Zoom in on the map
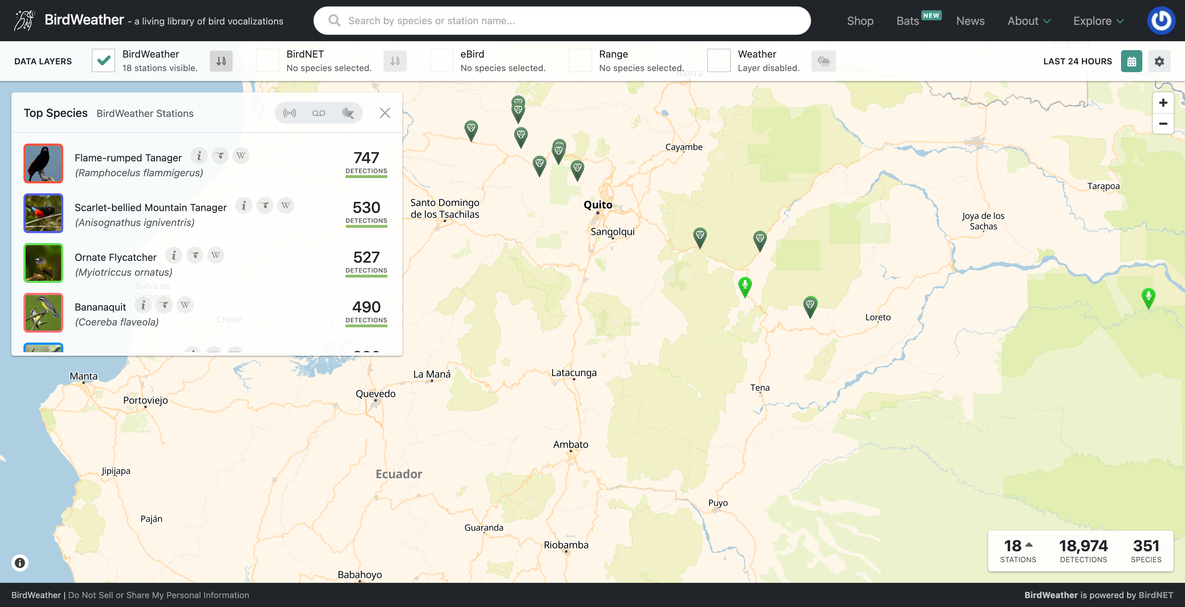Image resolution: width=1185 pixels, height=607 pixels. click(1163, 103)
